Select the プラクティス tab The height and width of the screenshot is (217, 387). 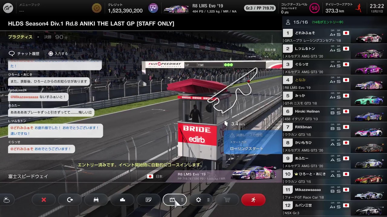(x=20, y=37)
